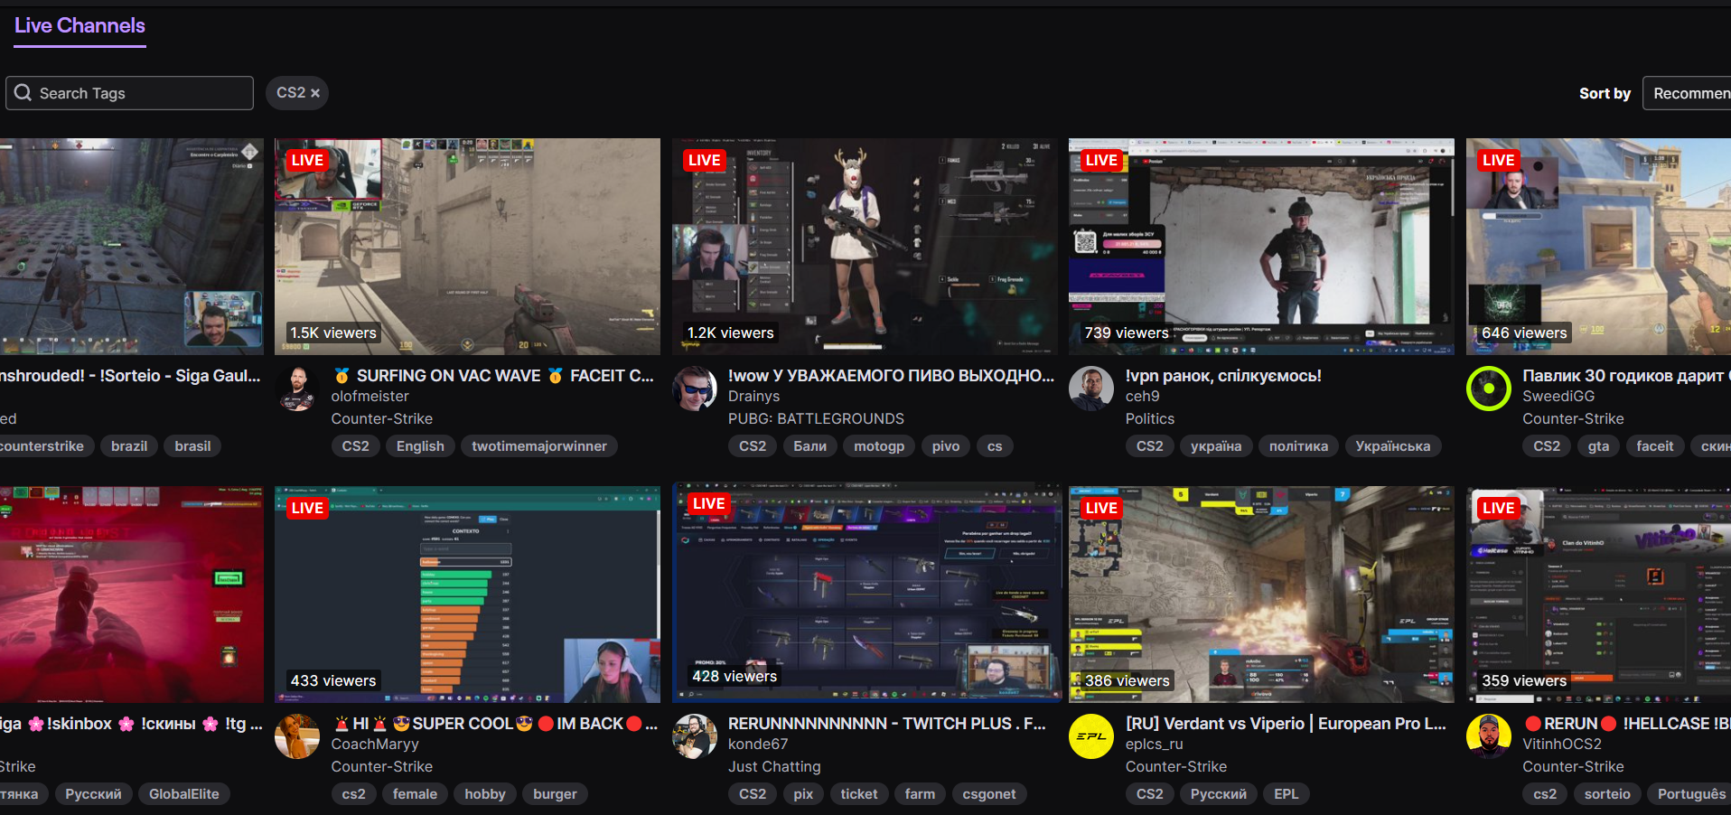This screenshot has height=815, width=1731.
Task: Open PUBG: BATTLEGROUNDS category link
Action: click(x=816, y=419)
